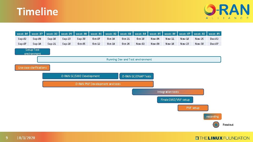Click the 'Sep-14' date cell
This screenshot has height=142, width=253.
[x=37, y=44]
